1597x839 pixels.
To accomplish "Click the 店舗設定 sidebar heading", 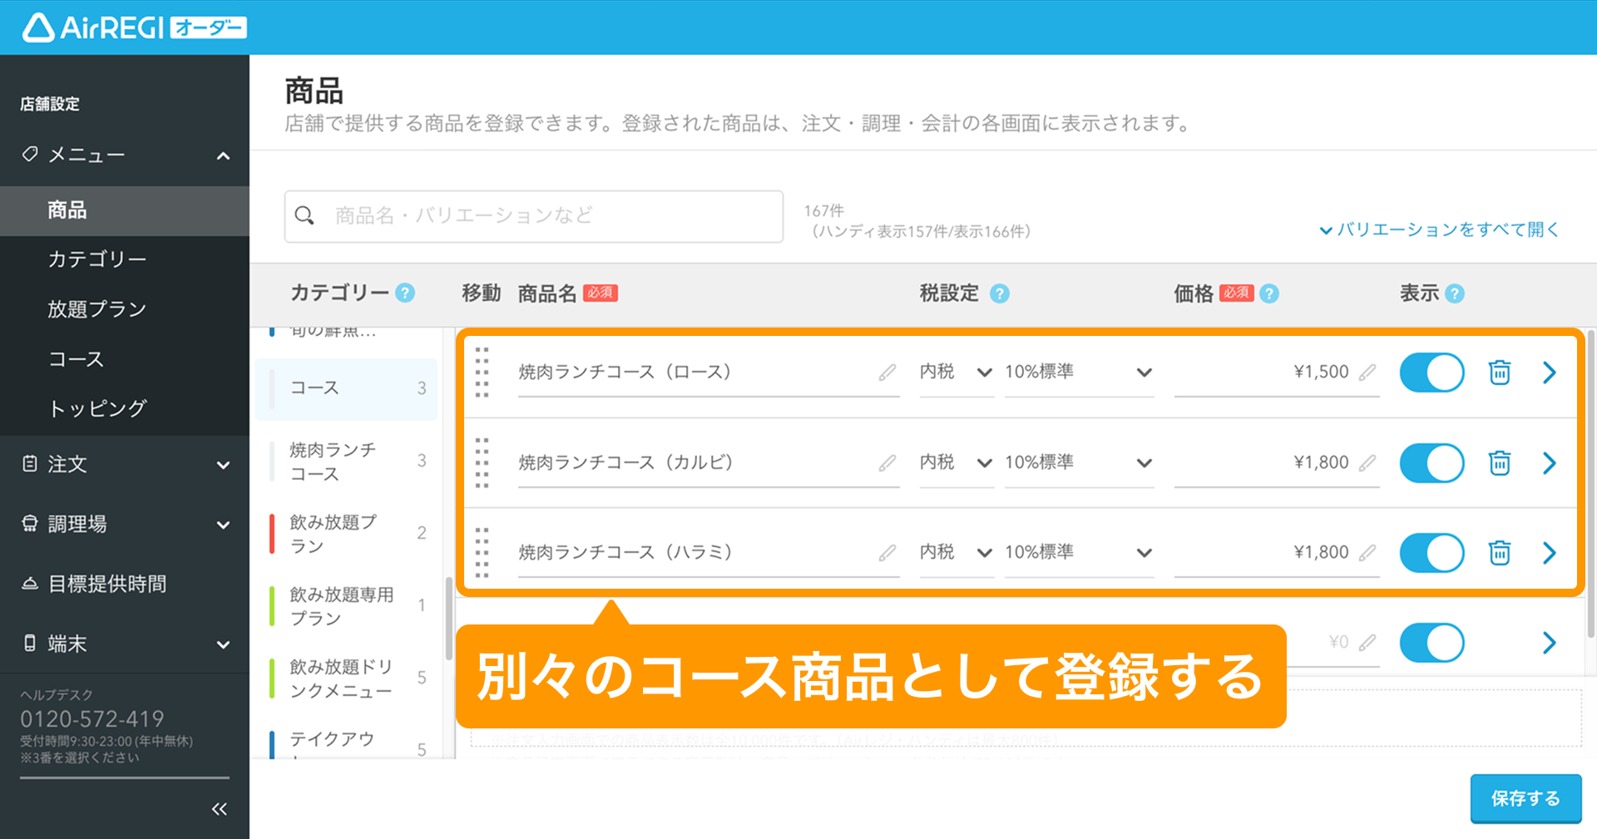I will pyautogui.click(x=50, y=104).
